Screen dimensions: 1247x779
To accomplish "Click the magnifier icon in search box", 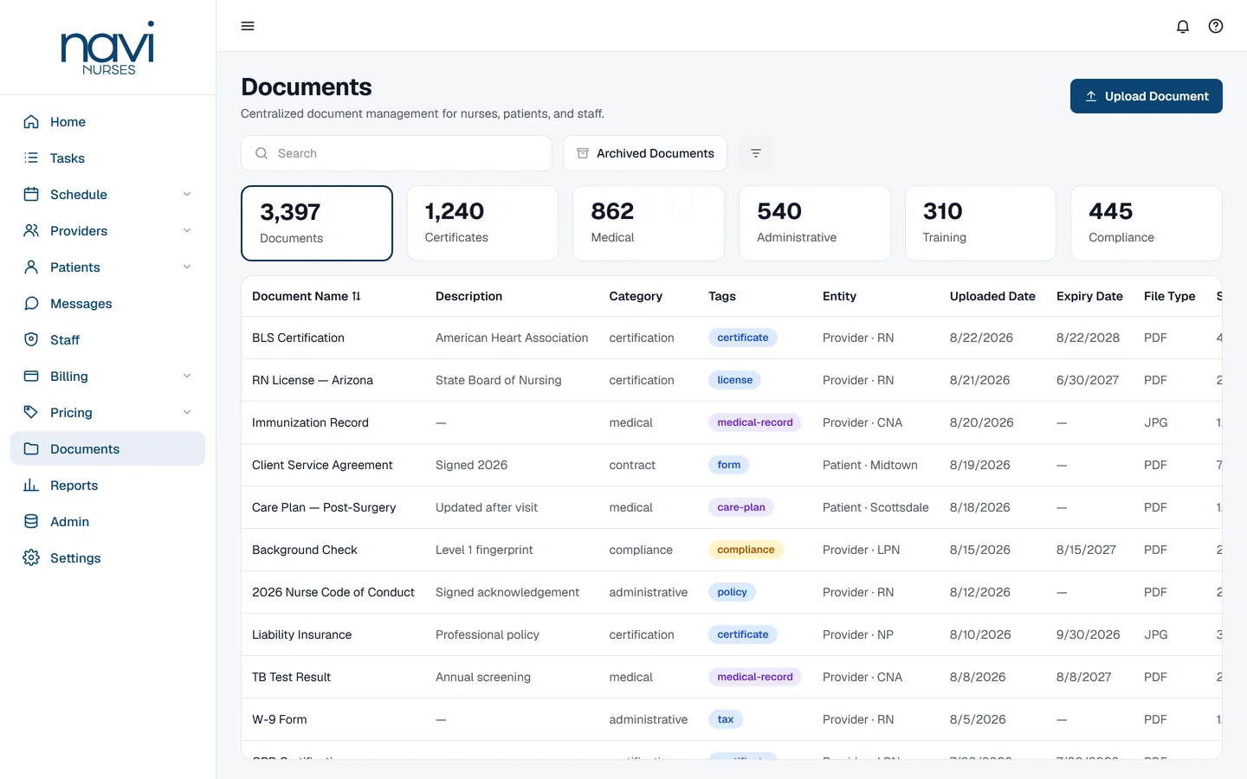I will (262, 153).
